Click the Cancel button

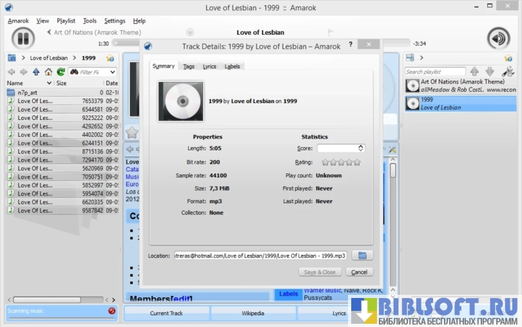[359, 272]
